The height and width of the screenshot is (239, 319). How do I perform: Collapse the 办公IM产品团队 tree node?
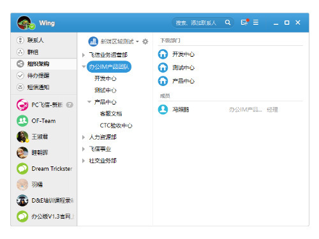tap(84, 67)
